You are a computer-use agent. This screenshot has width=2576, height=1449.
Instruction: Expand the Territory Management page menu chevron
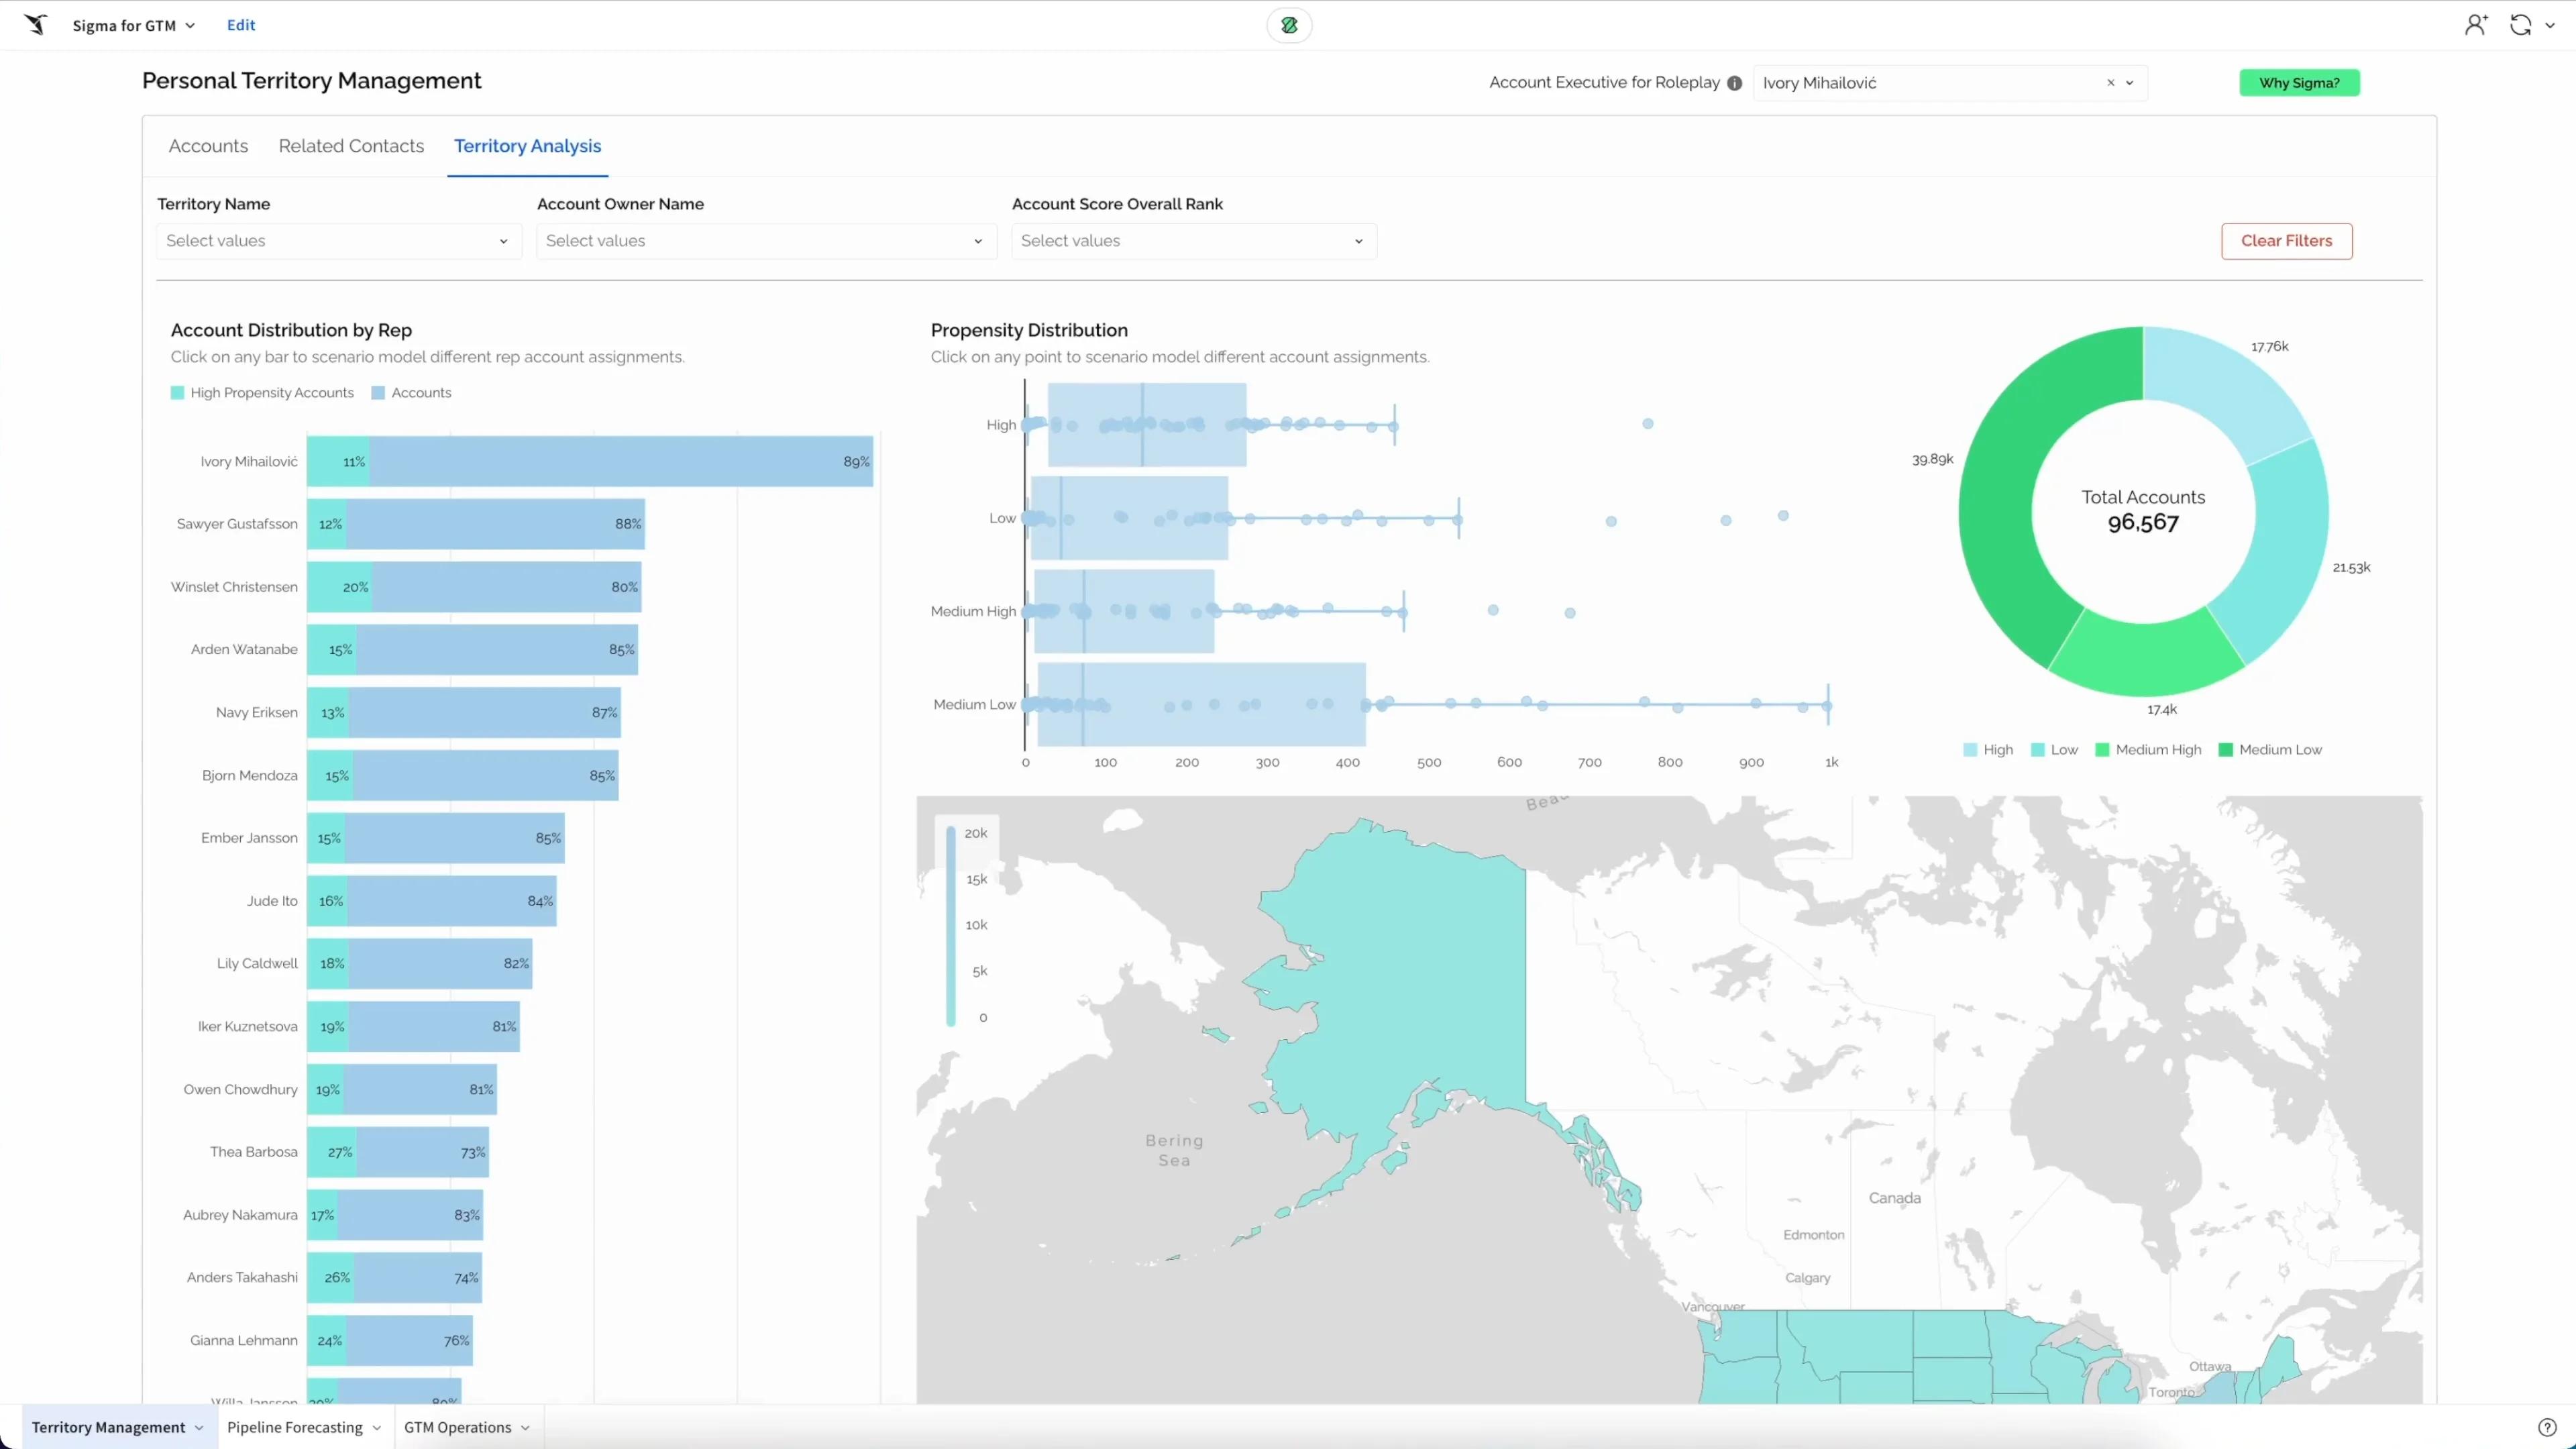pos(199,1427)
